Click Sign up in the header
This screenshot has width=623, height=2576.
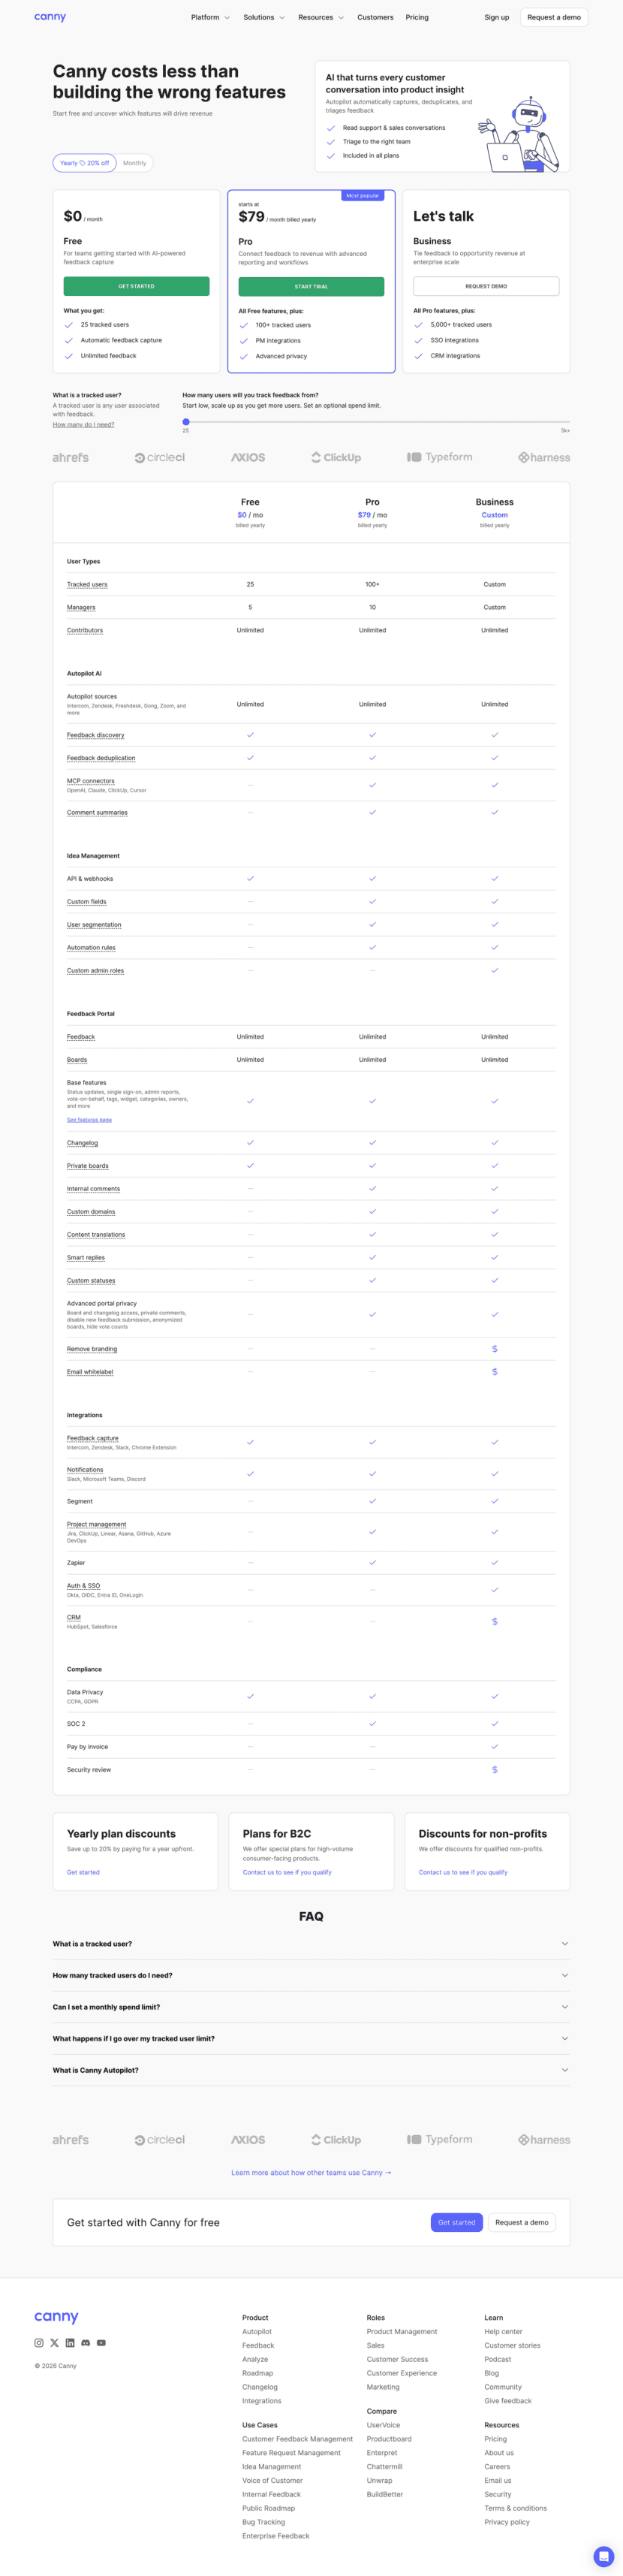click(497, 17)
